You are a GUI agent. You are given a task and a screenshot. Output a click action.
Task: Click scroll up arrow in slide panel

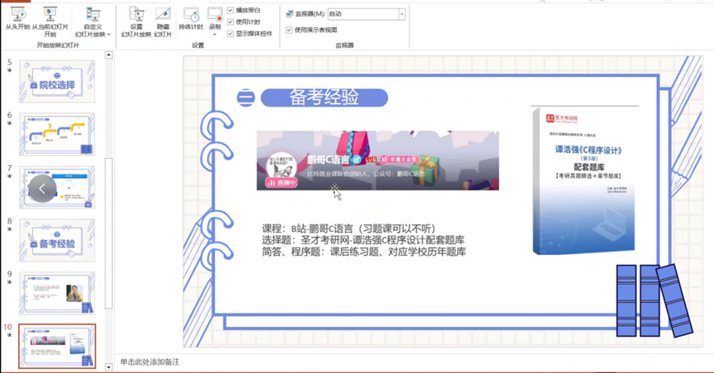tap(108, 55)
